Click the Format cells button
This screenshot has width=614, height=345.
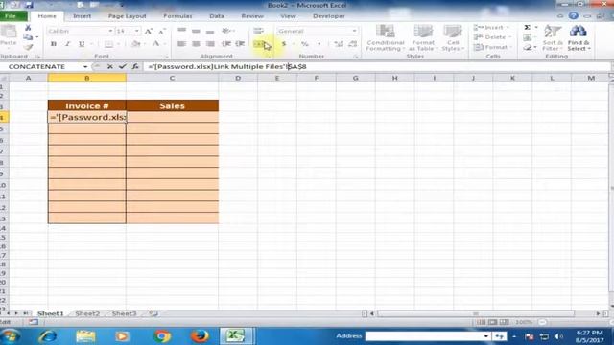coord(493,47)
